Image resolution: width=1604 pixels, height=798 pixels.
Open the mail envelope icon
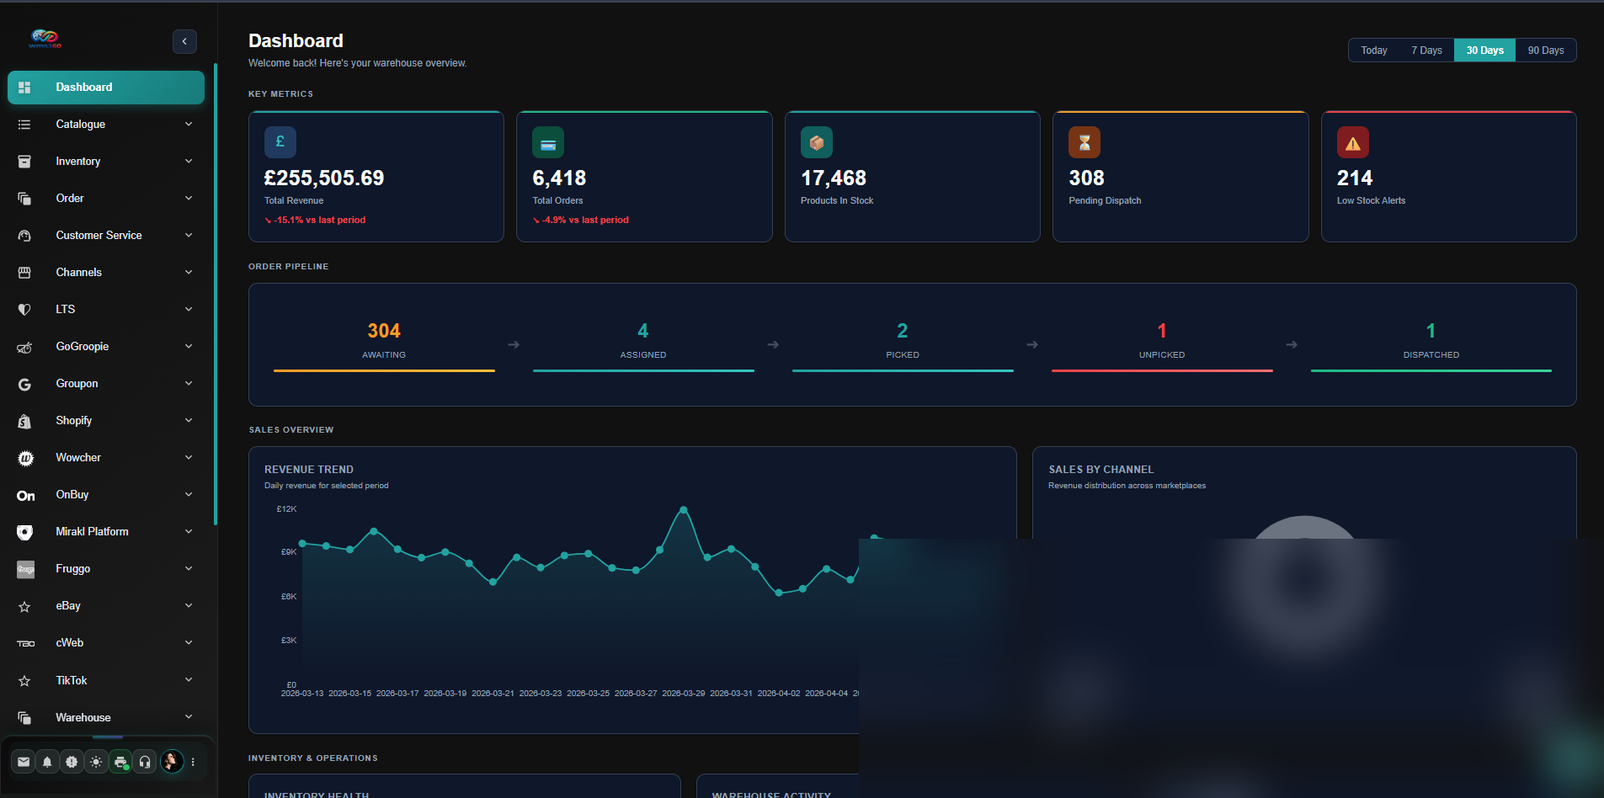coord(24,762)
